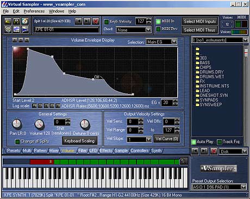250x199 pixels.
Task: Click the CD disc icon in toolbar
Action: 8,29
